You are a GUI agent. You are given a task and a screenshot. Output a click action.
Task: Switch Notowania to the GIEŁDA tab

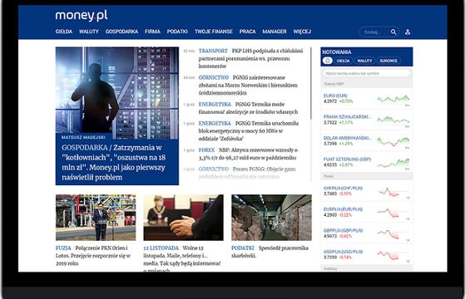click(x=343, y=61)
